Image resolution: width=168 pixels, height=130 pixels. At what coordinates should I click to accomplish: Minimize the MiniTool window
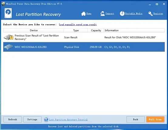pyautogui.click(x=150, y=4)
